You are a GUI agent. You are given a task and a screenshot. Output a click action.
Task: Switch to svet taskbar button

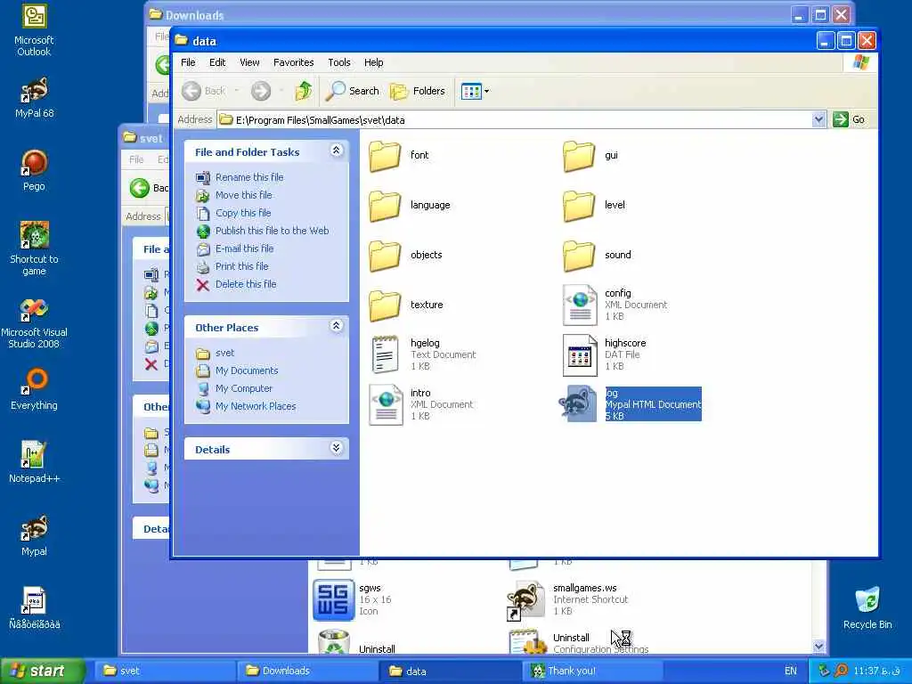(165, 671)
